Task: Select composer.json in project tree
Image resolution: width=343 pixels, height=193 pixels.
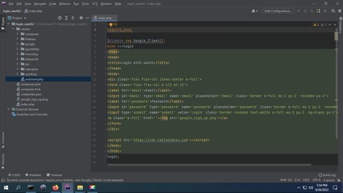Action: (x=31, y=84)
